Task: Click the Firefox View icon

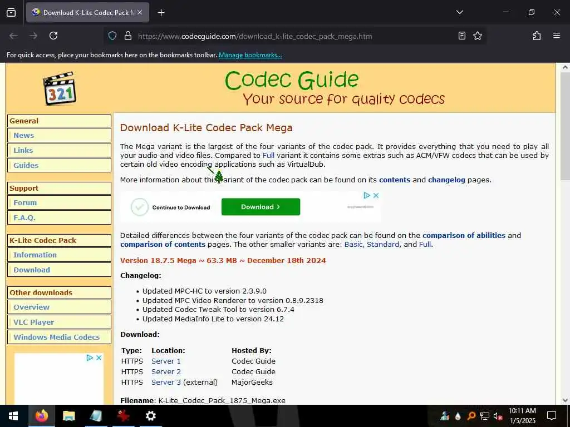Action: (11, 12)
